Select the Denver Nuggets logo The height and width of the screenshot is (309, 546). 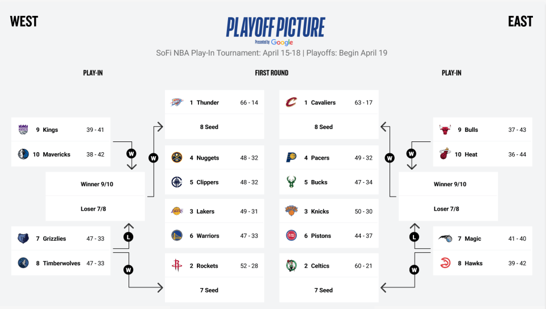177,157
